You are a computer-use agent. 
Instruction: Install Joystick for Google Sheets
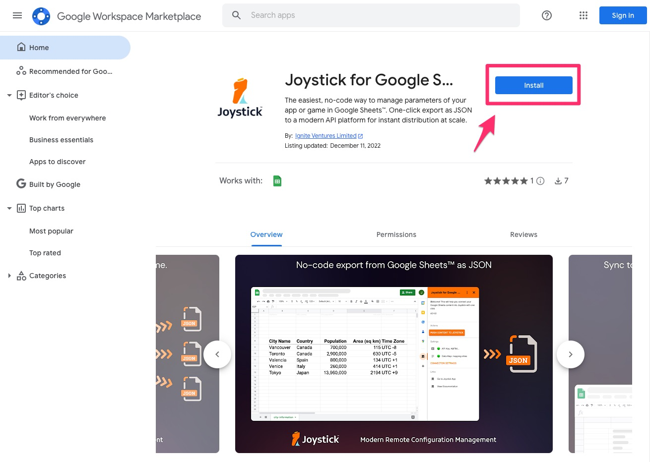click(x=533, y=85)
